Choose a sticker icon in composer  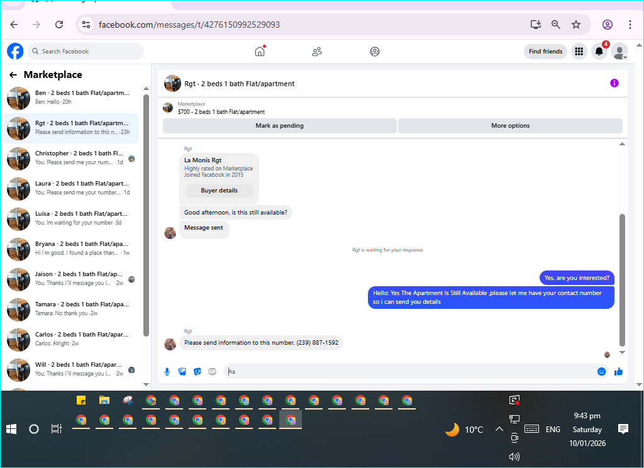pos(197,371)
